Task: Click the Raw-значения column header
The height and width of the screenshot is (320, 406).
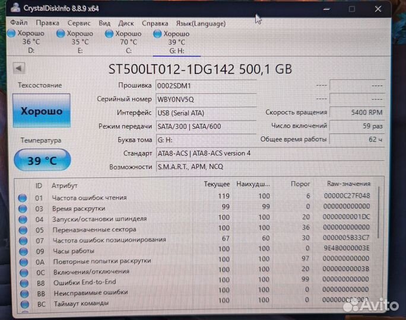Action: (348, 184)
